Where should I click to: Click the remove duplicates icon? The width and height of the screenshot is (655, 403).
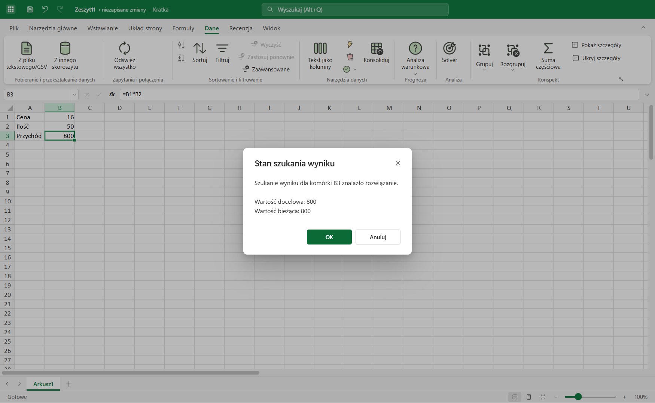point(350,57)
